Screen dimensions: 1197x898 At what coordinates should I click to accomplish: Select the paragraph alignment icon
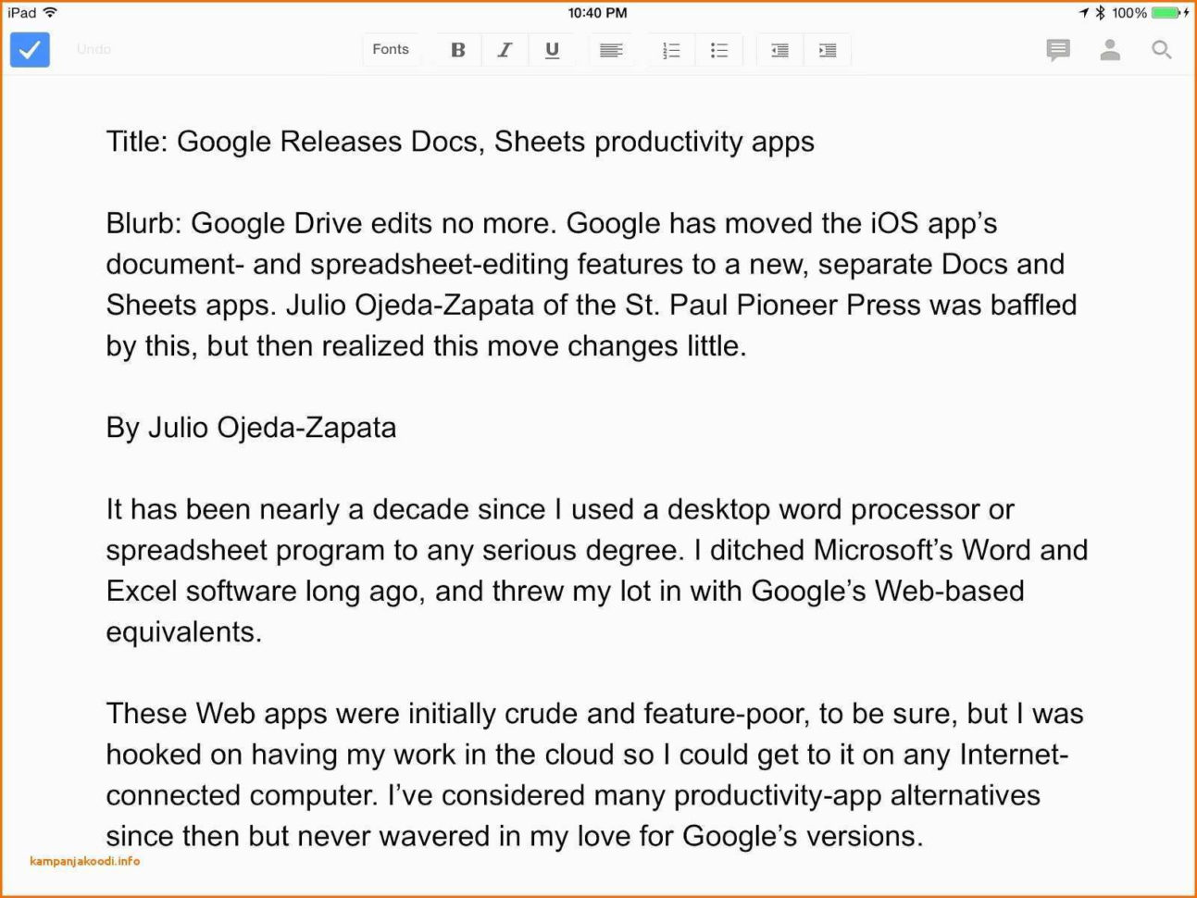pyautogui.click(x=611, y=50)
